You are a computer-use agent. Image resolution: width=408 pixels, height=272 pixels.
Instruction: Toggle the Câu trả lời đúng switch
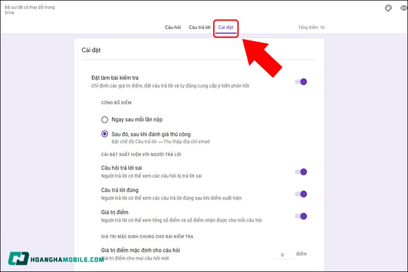[x=301, y=194]
